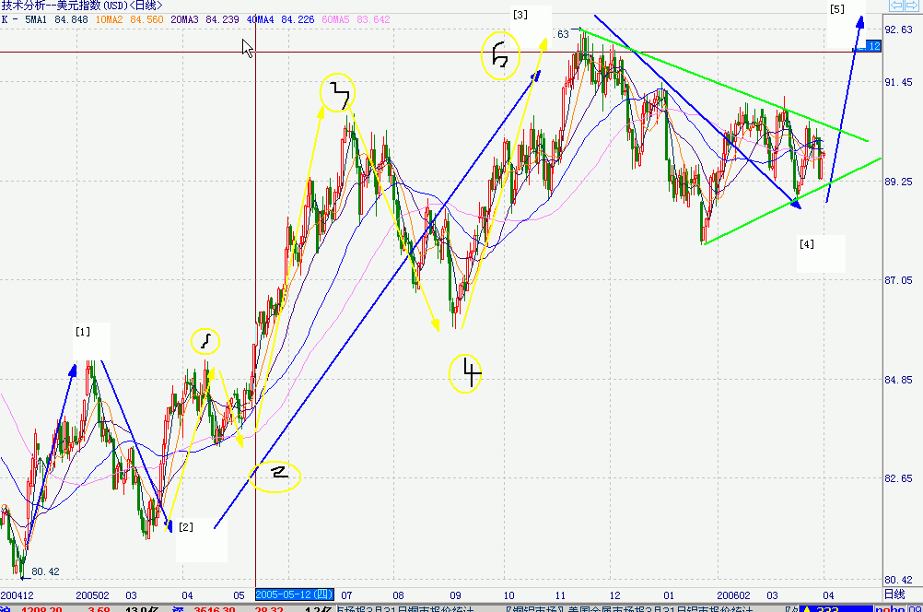Click the 日线 period label at the axis corner
Image resolution: width=923 pixels, height=612 pixels.
coord(894,594)
